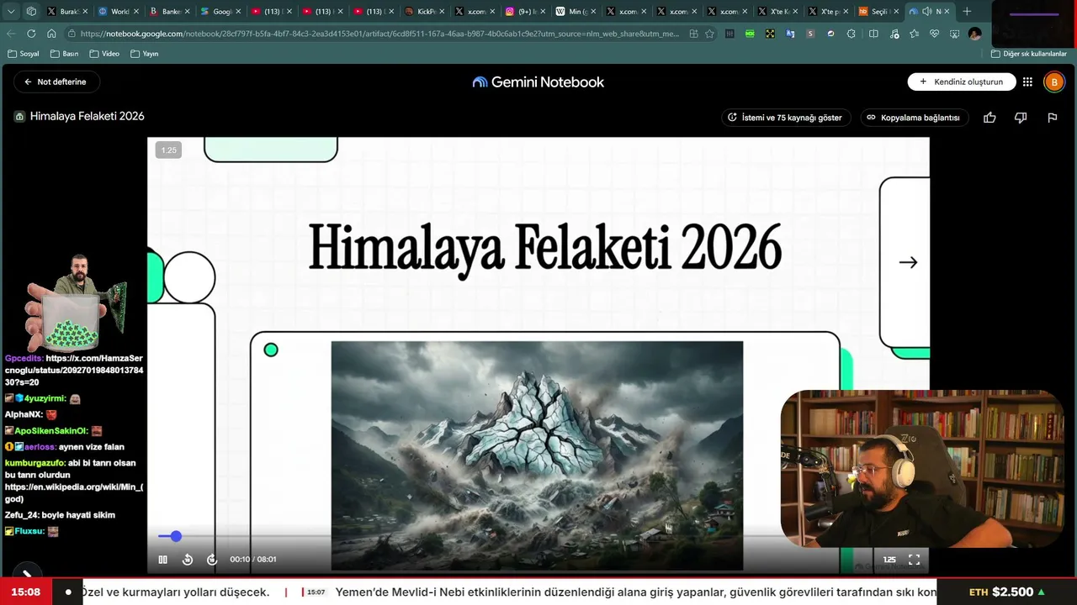Image resolution: width=1077 pixels, height=605 pixels.
Task: Skip forward ten seconds in video
Action: point(212,560)
